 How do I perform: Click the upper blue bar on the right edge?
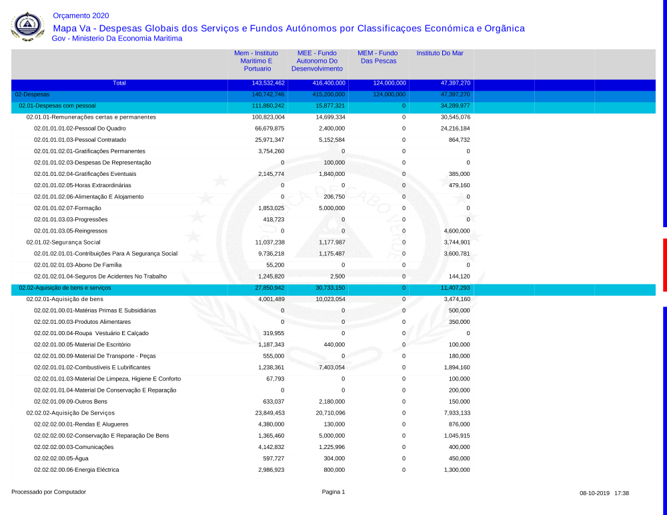(x=664, y=113)
